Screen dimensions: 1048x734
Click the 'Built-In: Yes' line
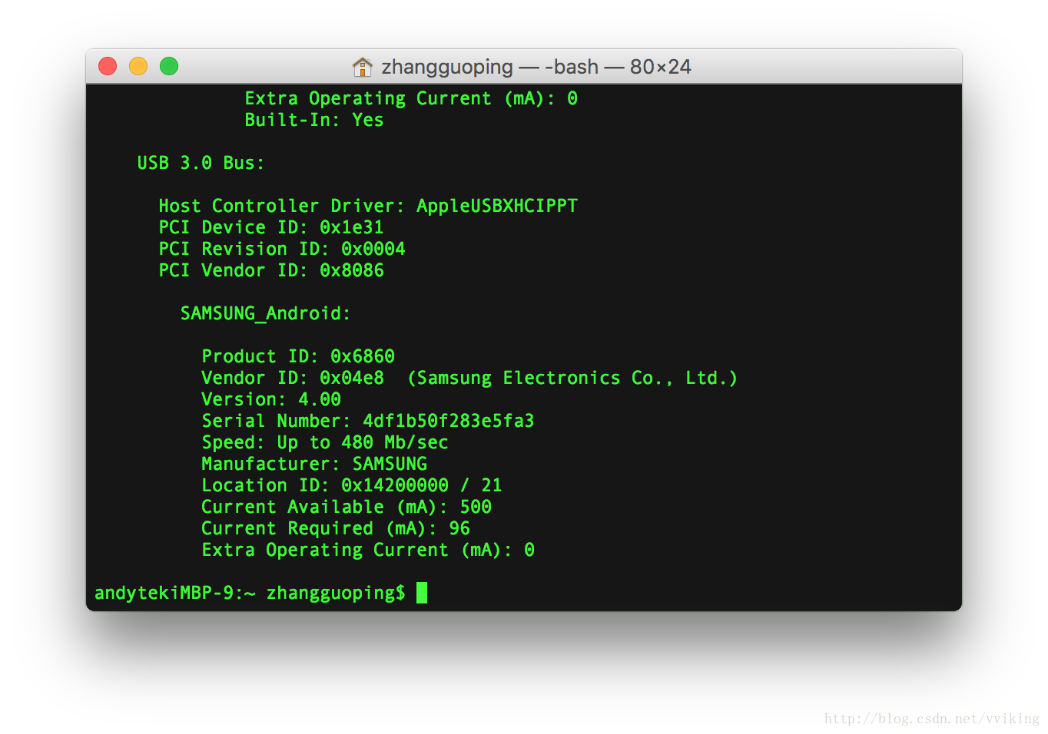[x=313, y=121]
